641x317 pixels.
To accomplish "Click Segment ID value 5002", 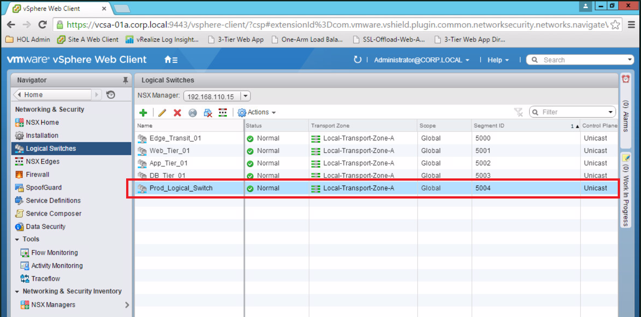I will (x=483, y=163).
